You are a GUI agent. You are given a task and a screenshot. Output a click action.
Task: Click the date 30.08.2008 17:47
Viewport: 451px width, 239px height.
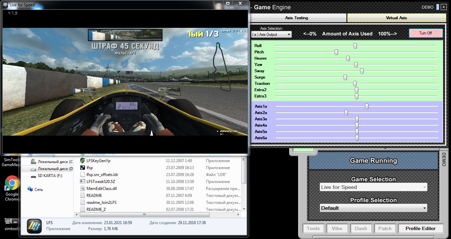tap(180, 189)
